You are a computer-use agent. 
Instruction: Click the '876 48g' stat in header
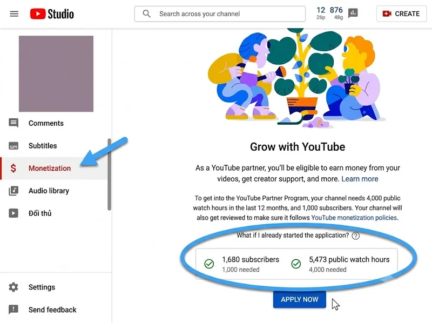pos(336,13)
